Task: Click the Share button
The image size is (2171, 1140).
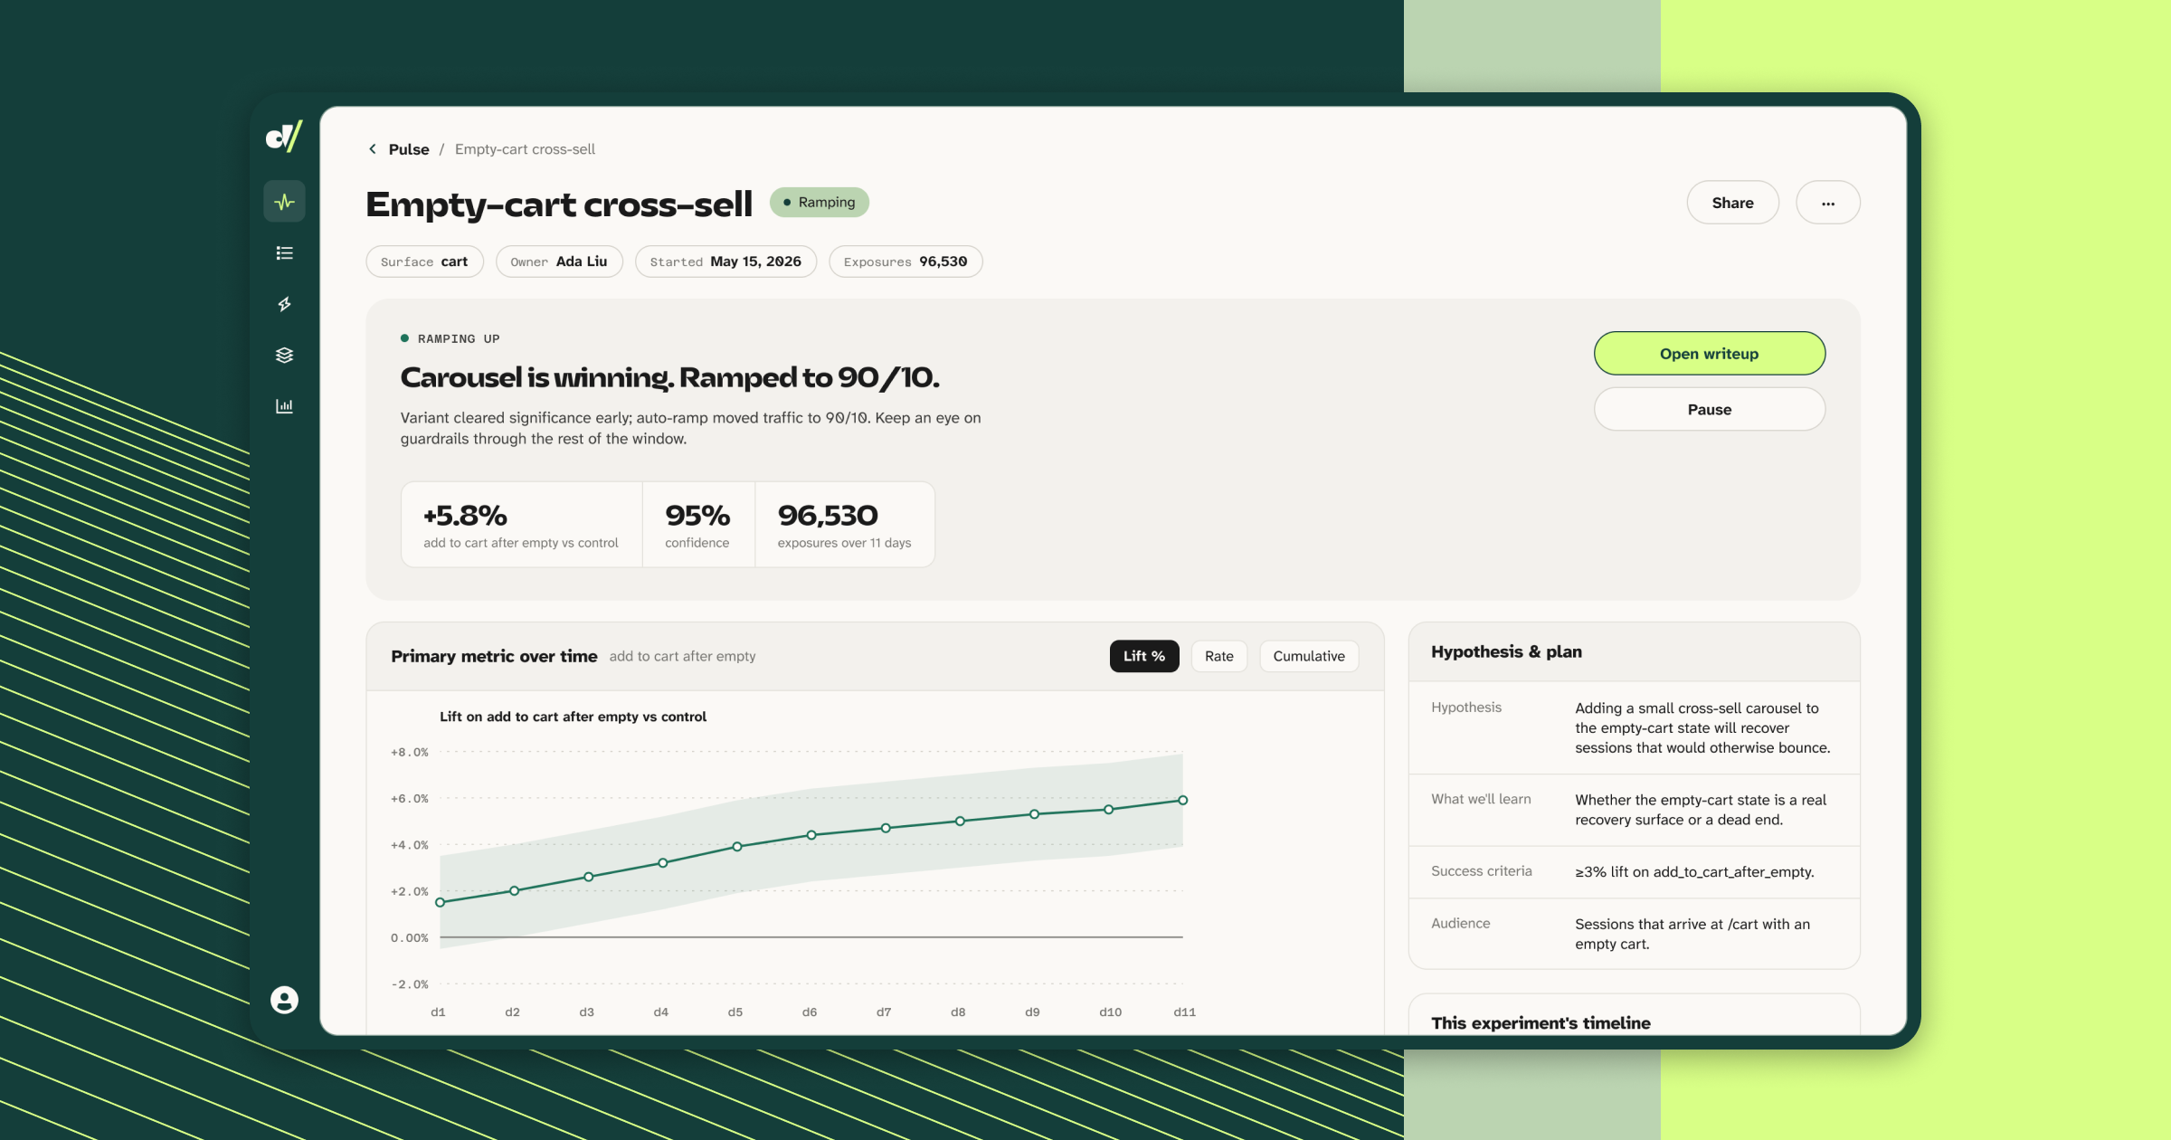Action: (x=1732, y=203)
